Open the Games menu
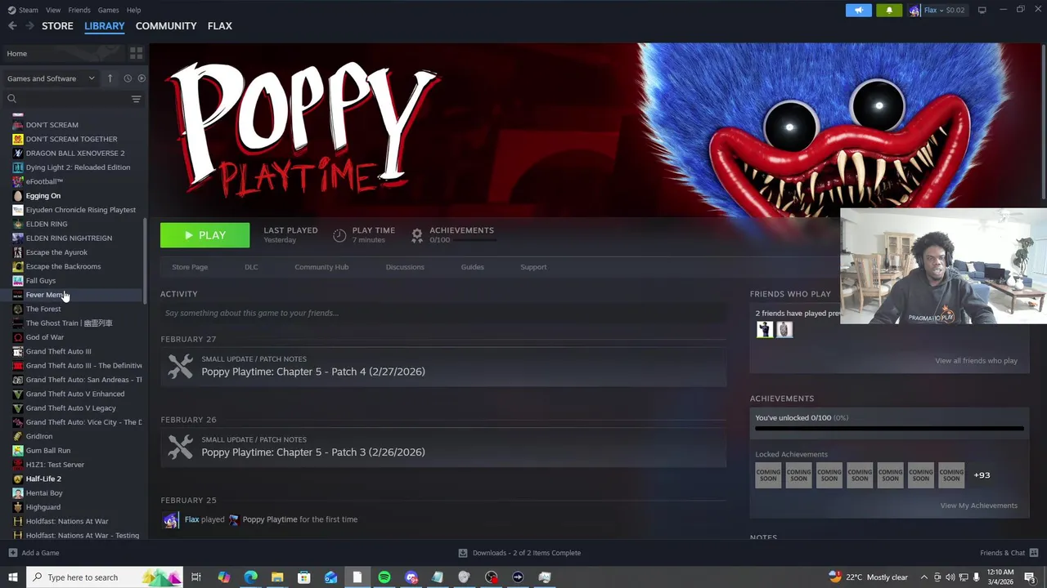The image size is (1047, 588). tap(108, 10)
